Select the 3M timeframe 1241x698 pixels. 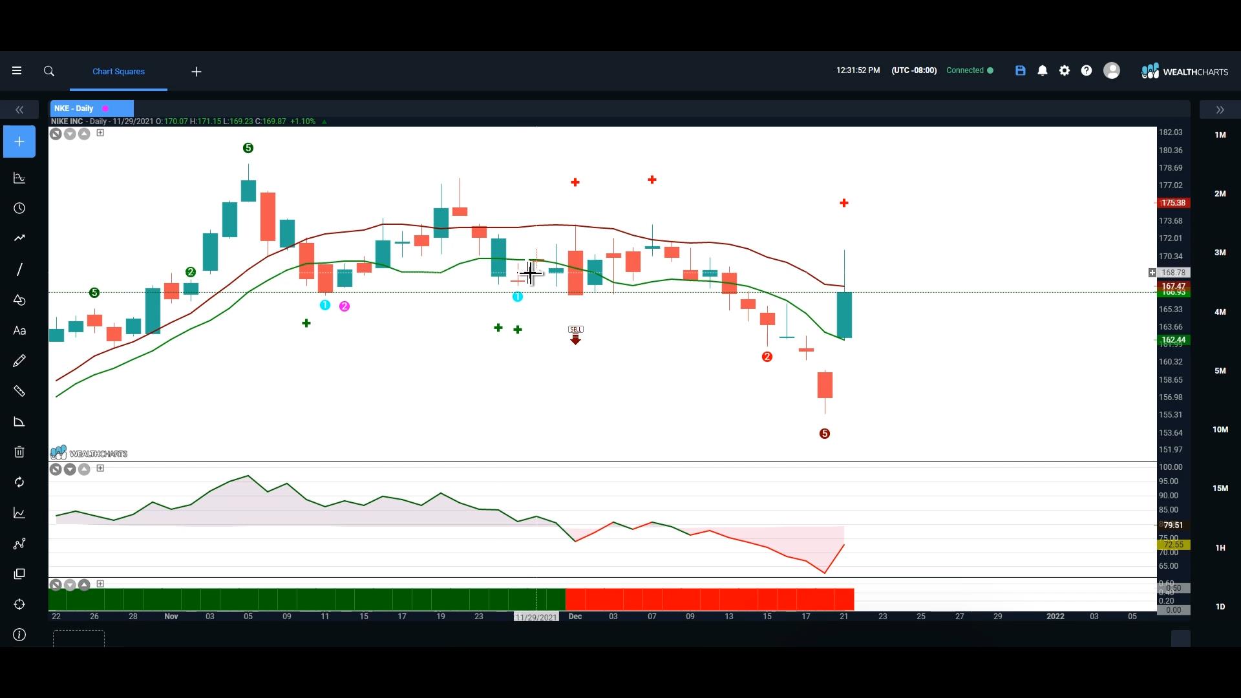tap(1220, 252)
